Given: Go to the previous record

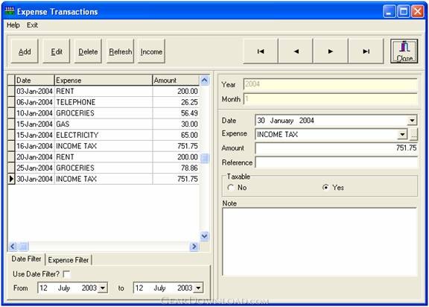Looking at the screenshot, I should (x=296, y=51).
